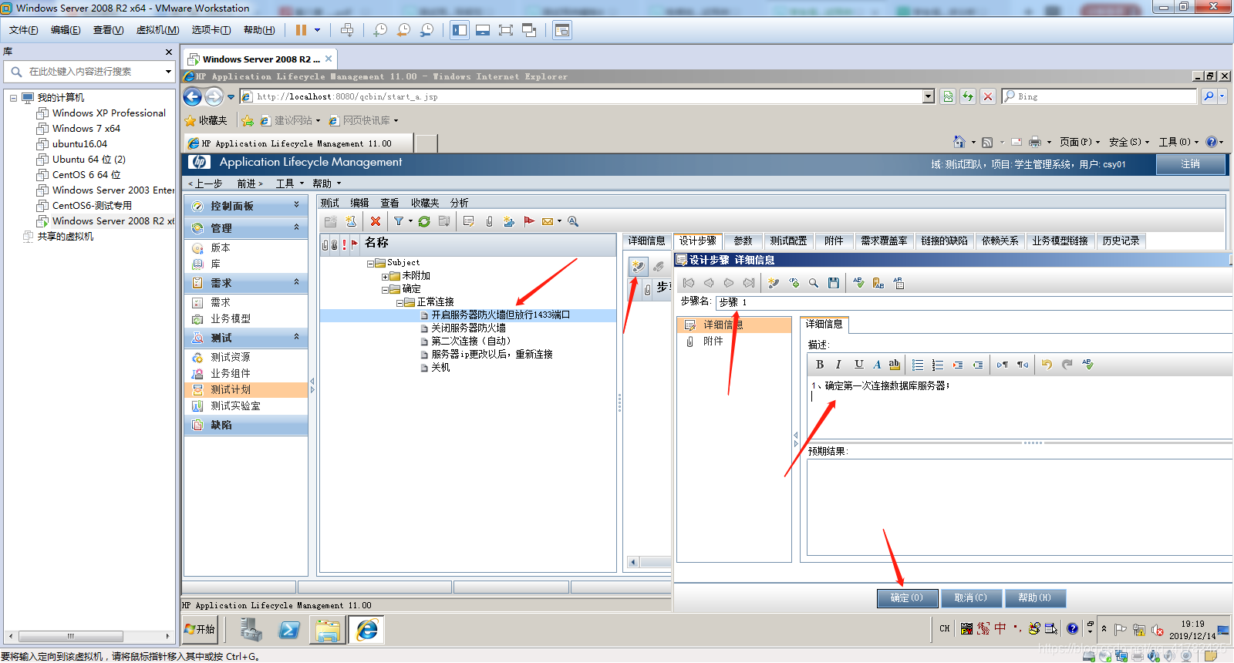Switch to the 历史记录 tab

coord(1121,241)
